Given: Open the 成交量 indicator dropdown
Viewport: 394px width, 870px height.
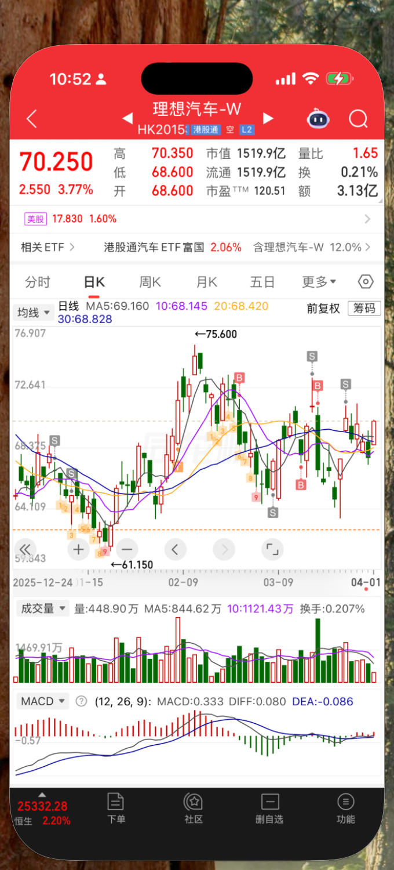Looking at the screenshot, I should coord(42,608).
